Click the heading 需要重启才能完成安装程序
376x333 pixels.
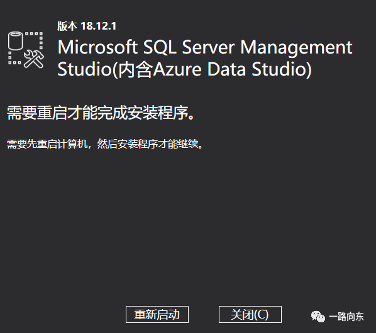[101, 113]
